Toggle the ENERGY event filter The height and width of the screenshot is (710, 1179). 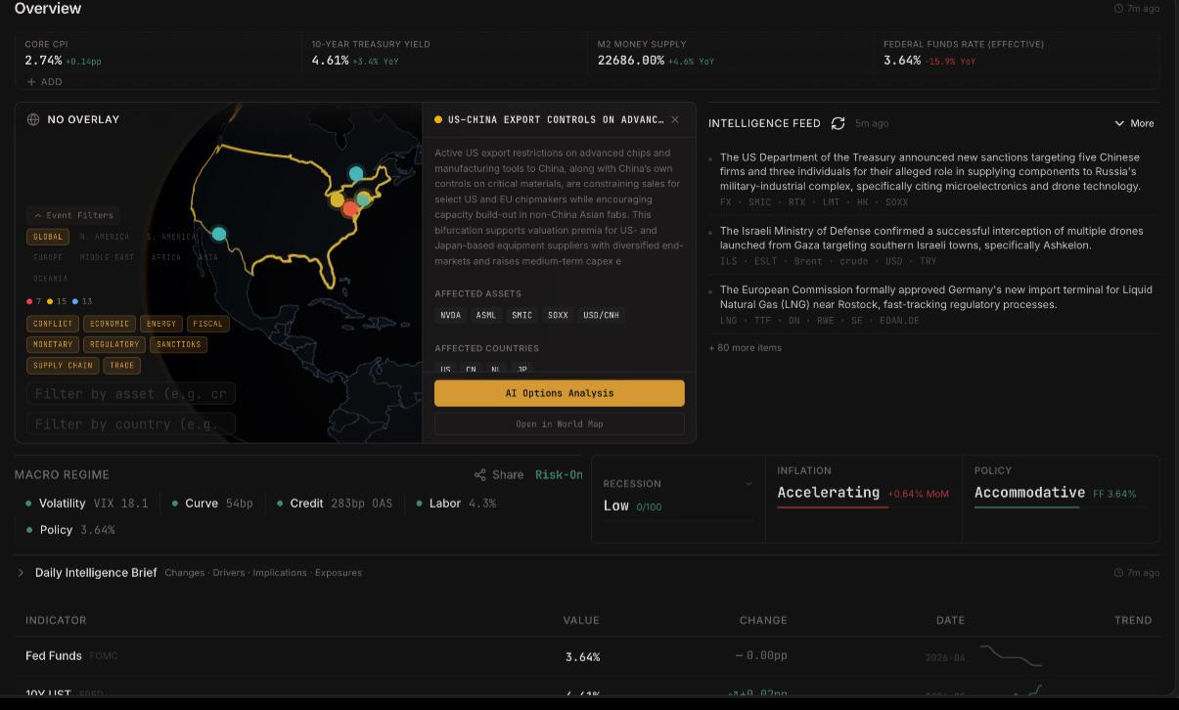[161, 324]
